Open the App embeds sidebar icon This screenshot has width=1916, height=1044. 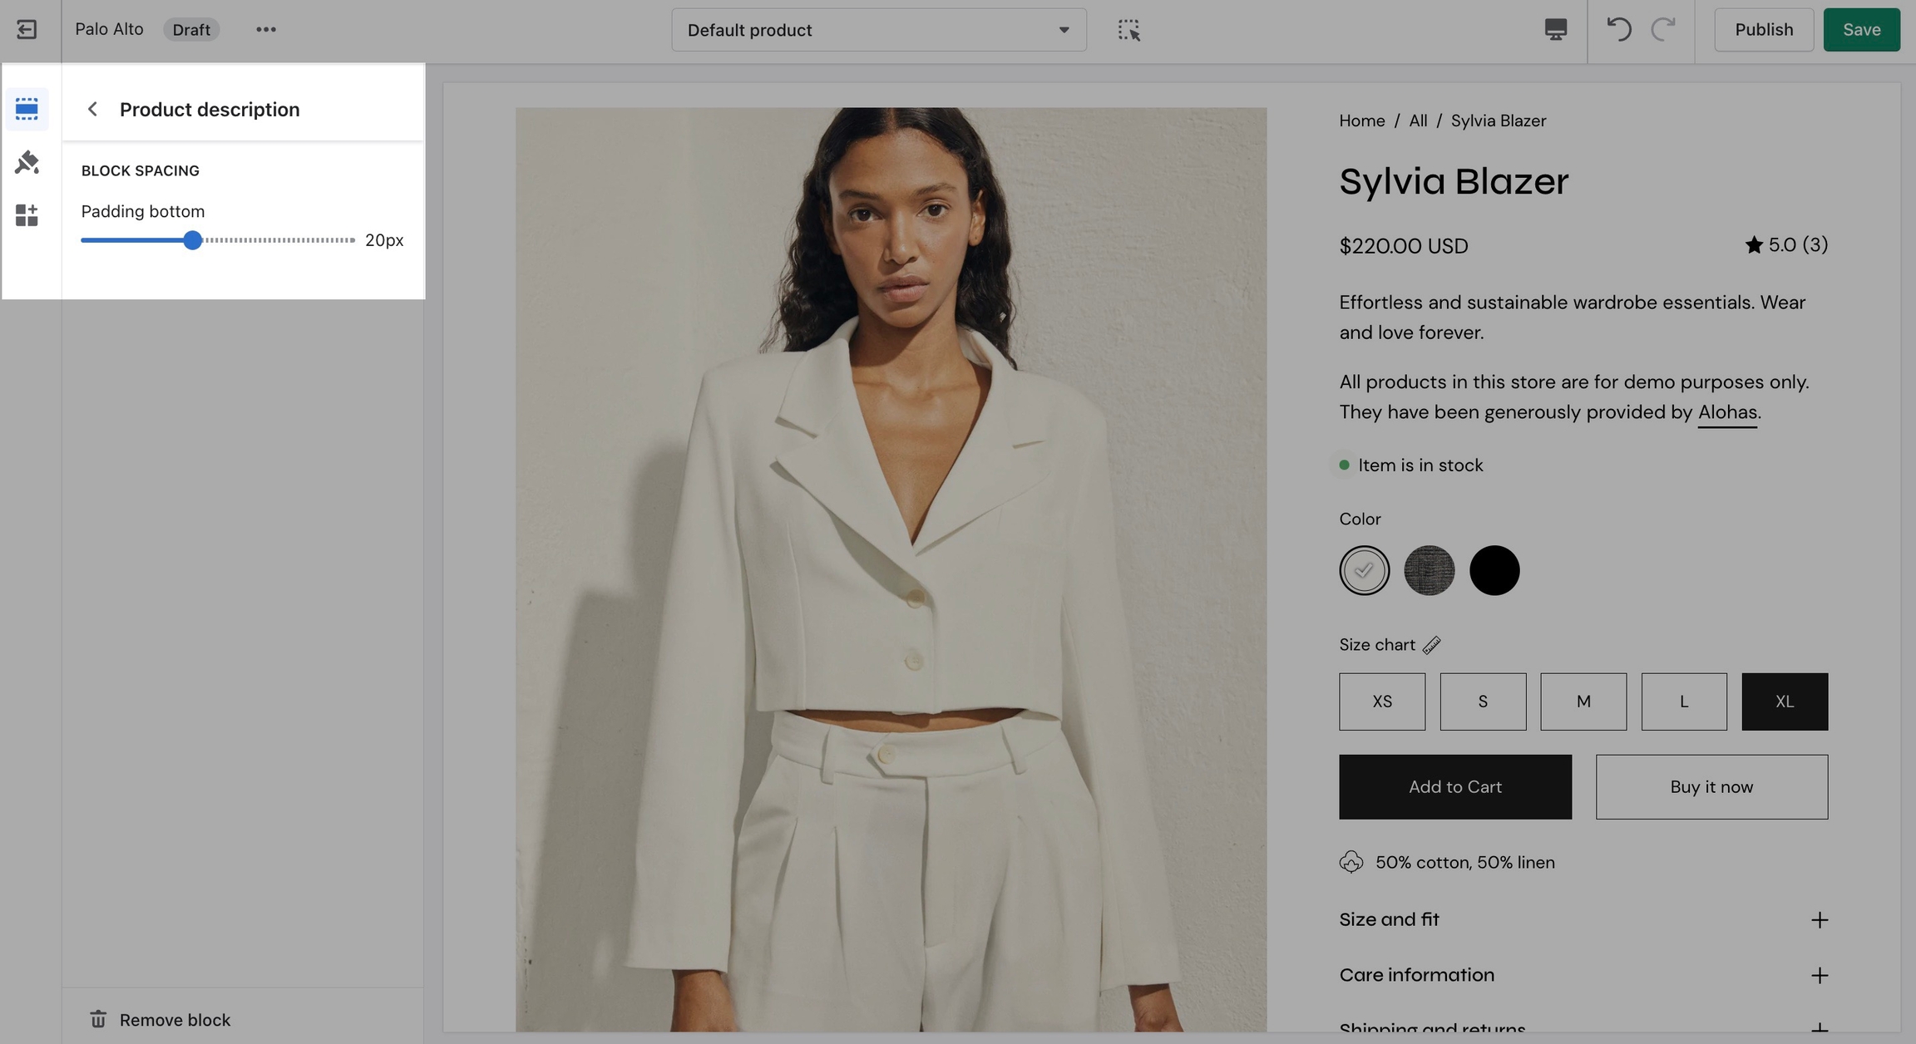(x=27, y=215)
